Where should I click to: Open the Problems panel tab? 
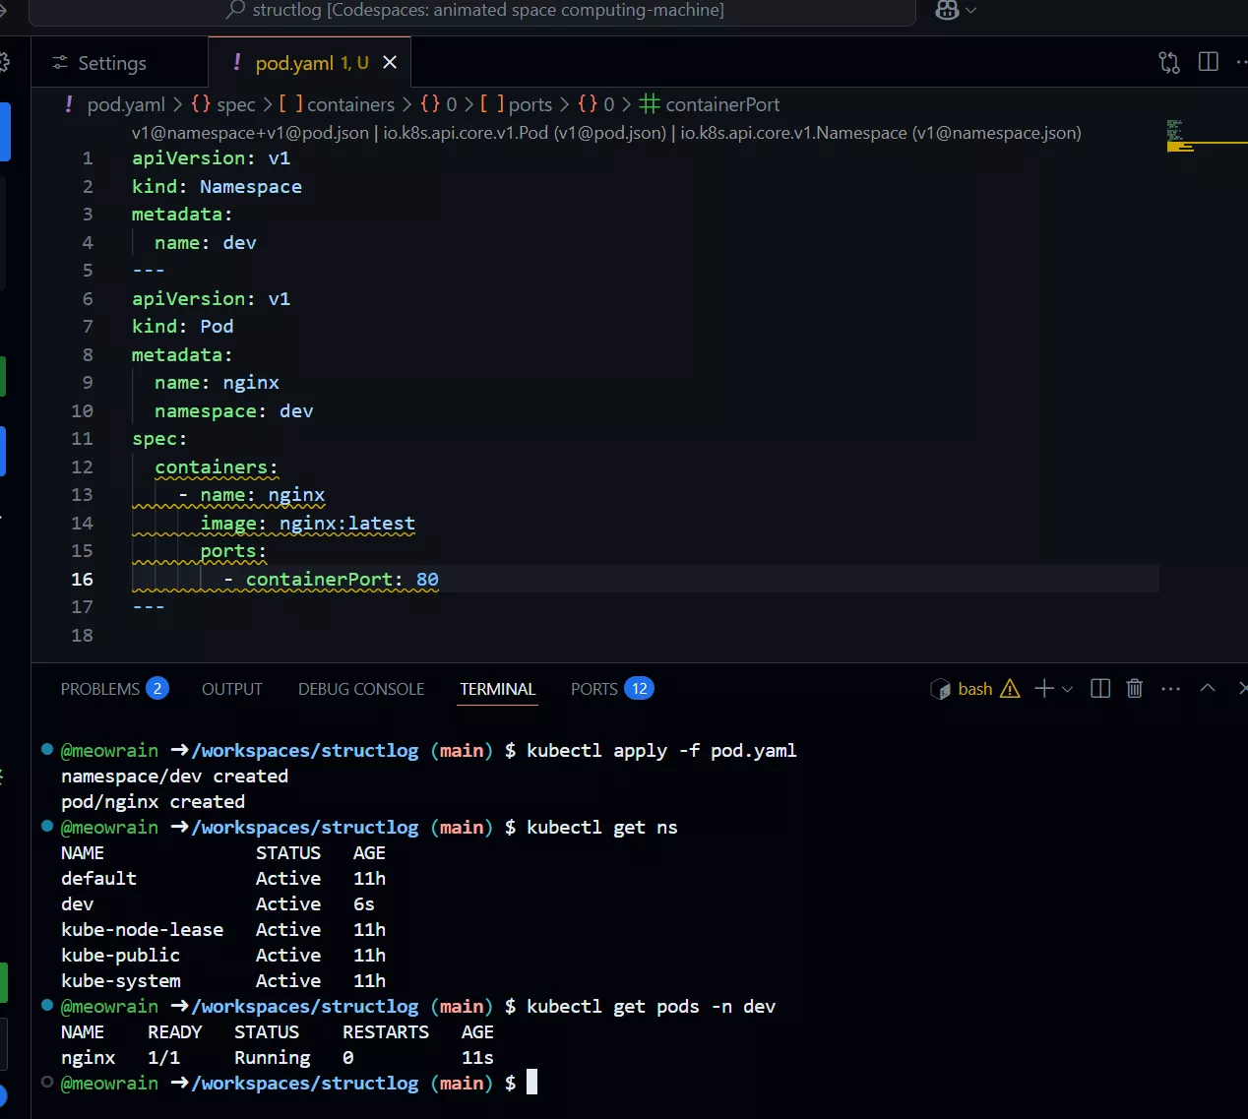100,689
